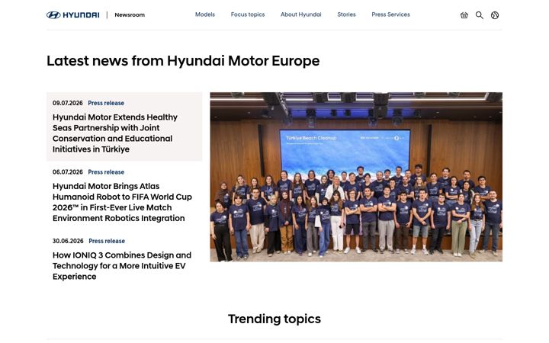Open the Models menu
The image size is (549, 343).
[205, 14]
